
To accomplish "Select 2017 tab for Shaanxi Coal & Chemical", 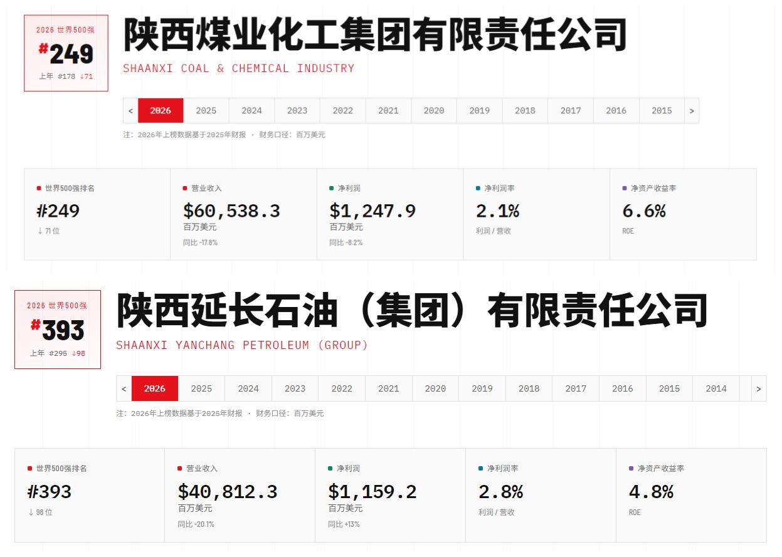I will [571, 110].
